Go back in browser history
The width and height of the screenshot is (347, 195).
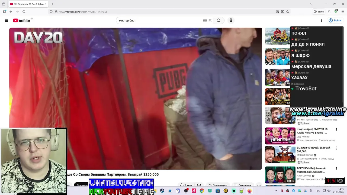[11, 12]
